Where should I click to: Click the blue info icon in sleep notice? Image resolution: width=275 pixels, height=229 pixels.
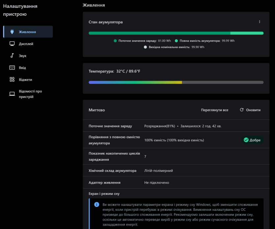point(96,204)
